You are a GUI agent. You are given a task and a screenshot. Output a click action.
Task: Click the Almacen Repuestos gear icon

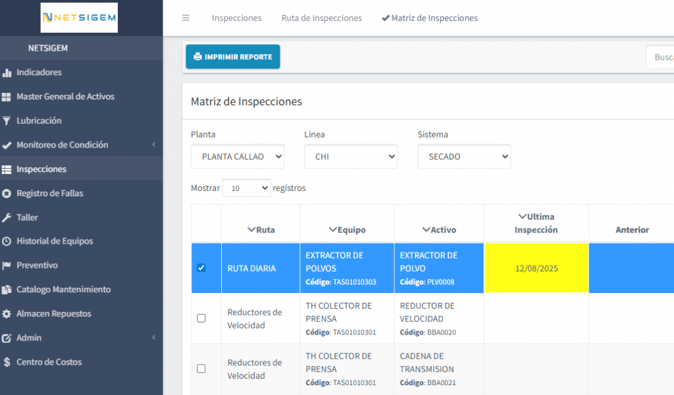tap(7, 314)
